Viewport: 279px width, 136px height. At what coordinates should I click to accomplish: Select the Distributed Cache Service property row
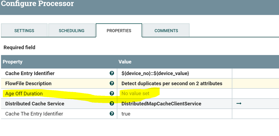pyautogui.click(x=35, y=103)
